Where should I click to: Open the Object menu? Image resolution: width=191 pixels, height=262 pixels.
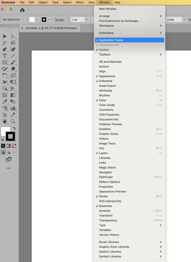[43, 2]
